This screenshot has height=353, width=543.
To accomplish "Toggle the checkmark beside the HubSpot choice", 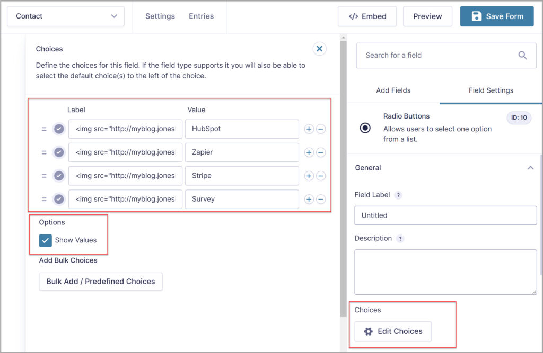I will coord(59,129).
